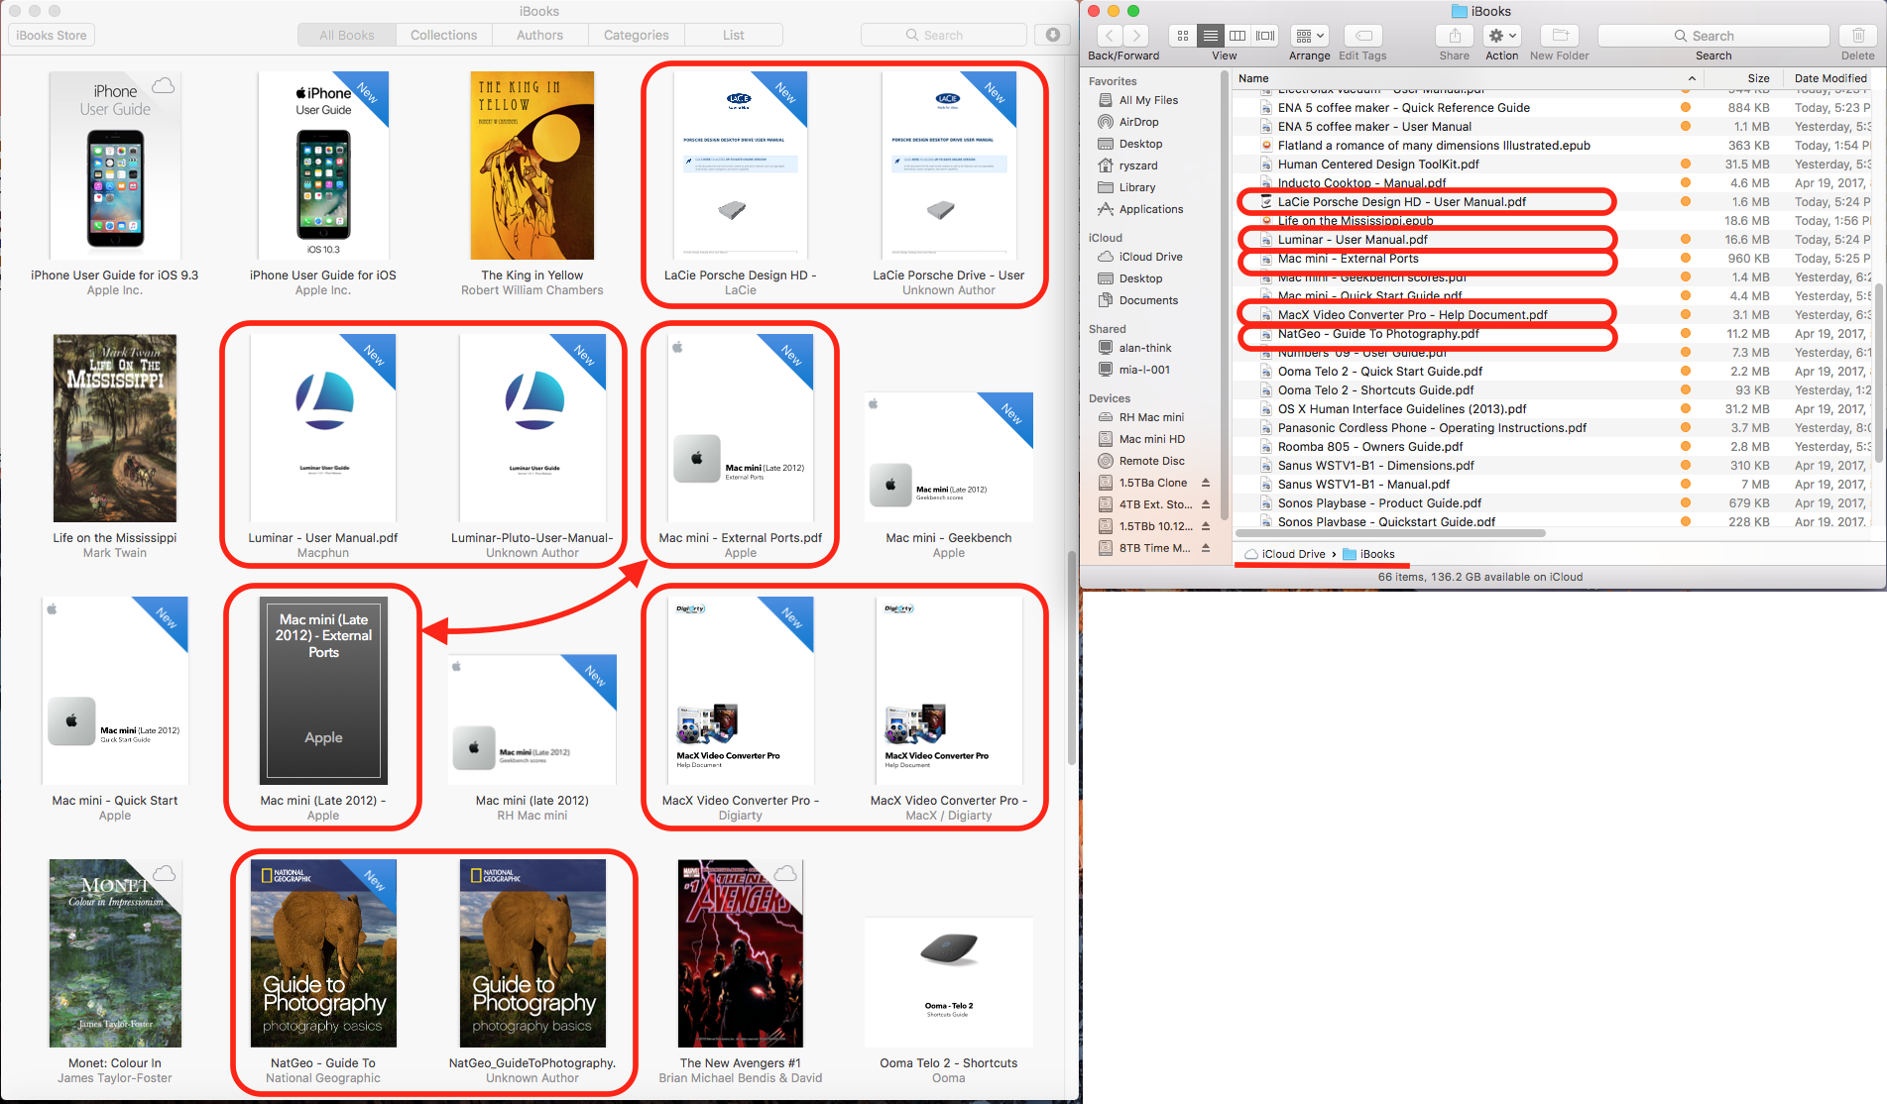This screenshot has height=1104, width=1887.
Task: Open Life on the Mississippi book cover
Action: click(115, 428)
